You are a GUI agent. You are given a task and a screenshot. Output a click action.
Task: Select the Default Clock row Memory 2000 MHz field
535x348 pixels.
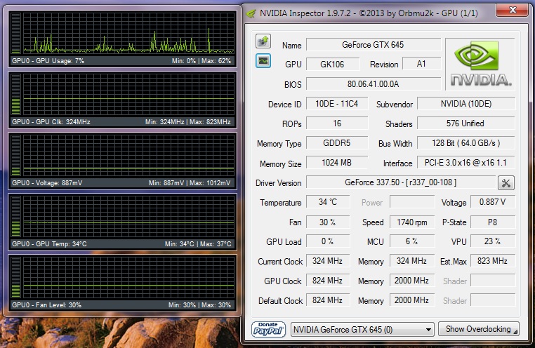pyautogui.click(x=412, y=300)
